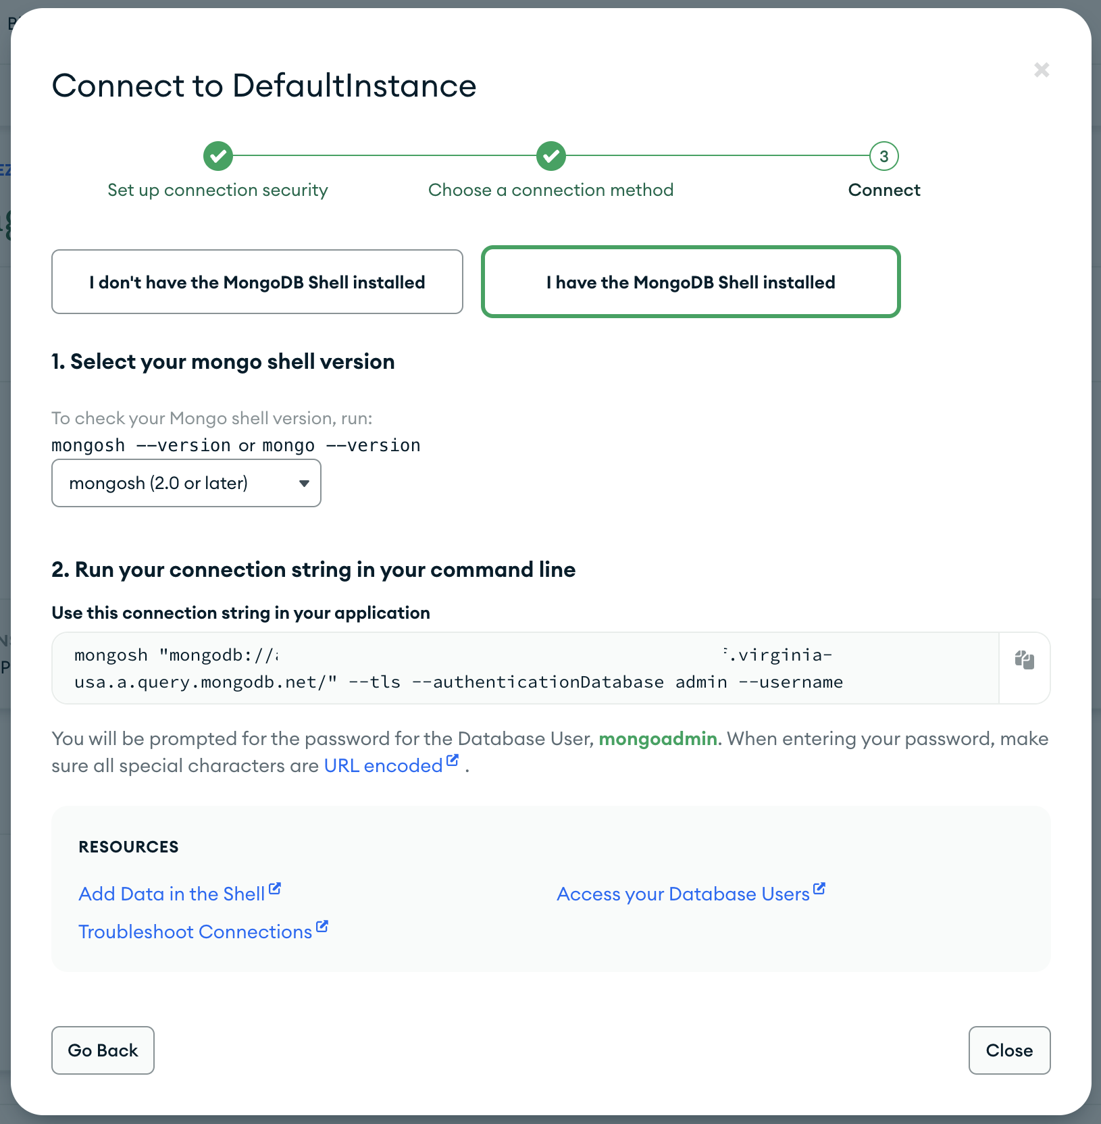Click the 'Choose a connection method' step label

[x=551, y=190]
